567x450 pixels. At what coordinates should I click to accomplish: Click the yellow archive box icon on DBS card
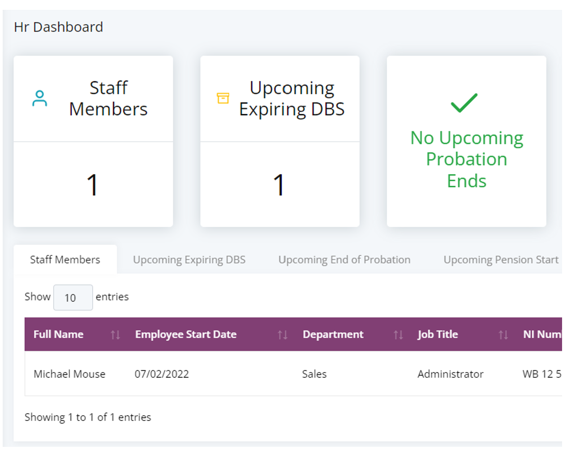[x=223, y=98]
